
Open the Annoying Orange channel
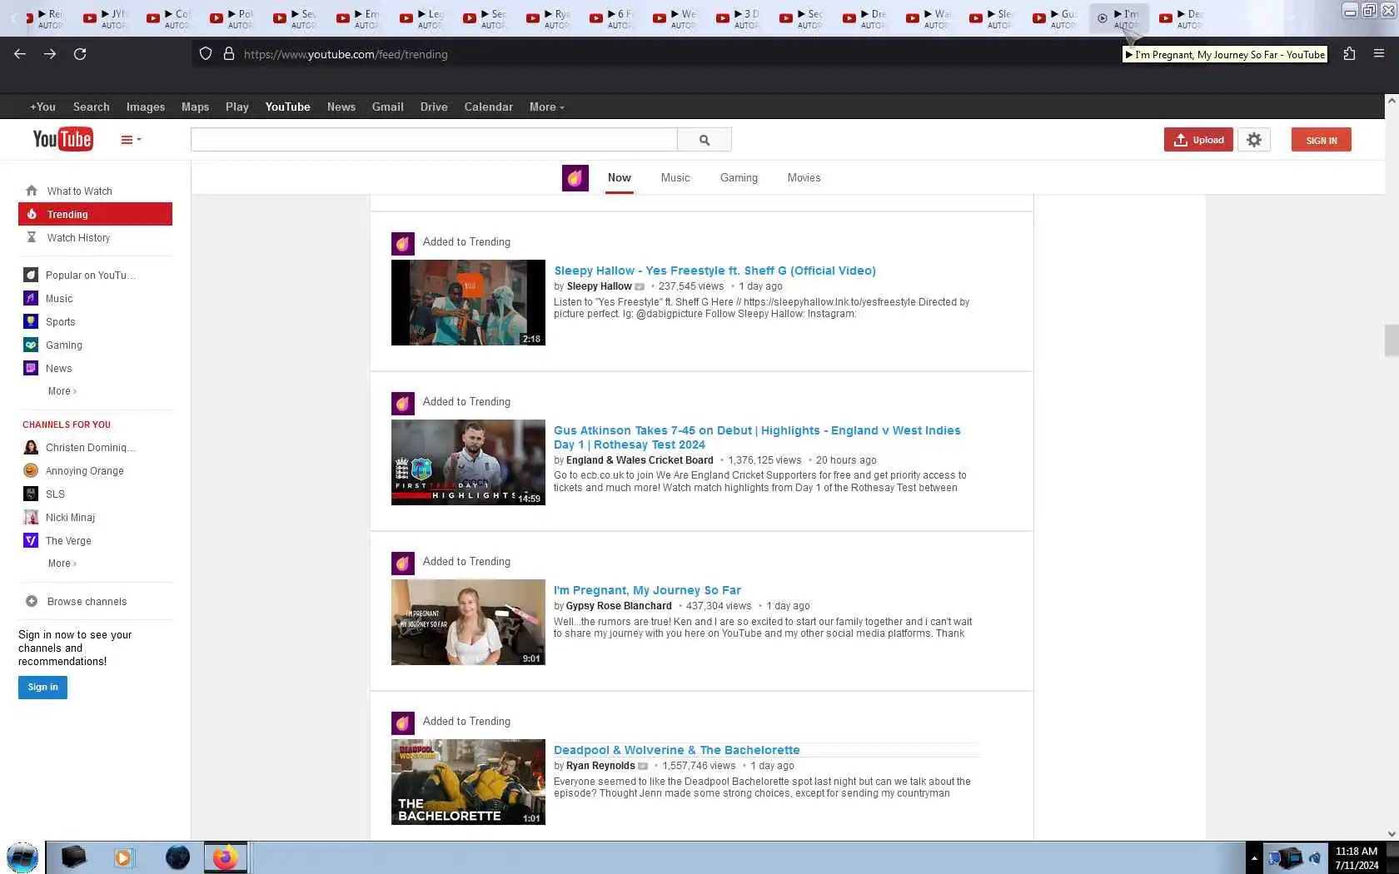[x=84, y=471]
